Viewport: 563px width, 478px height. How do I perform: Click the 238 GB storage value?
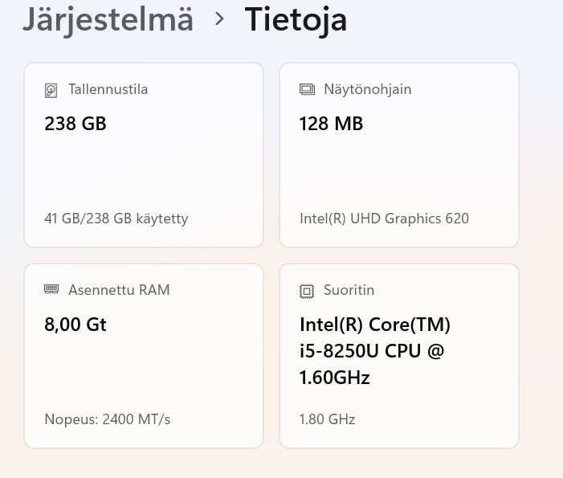75,124
